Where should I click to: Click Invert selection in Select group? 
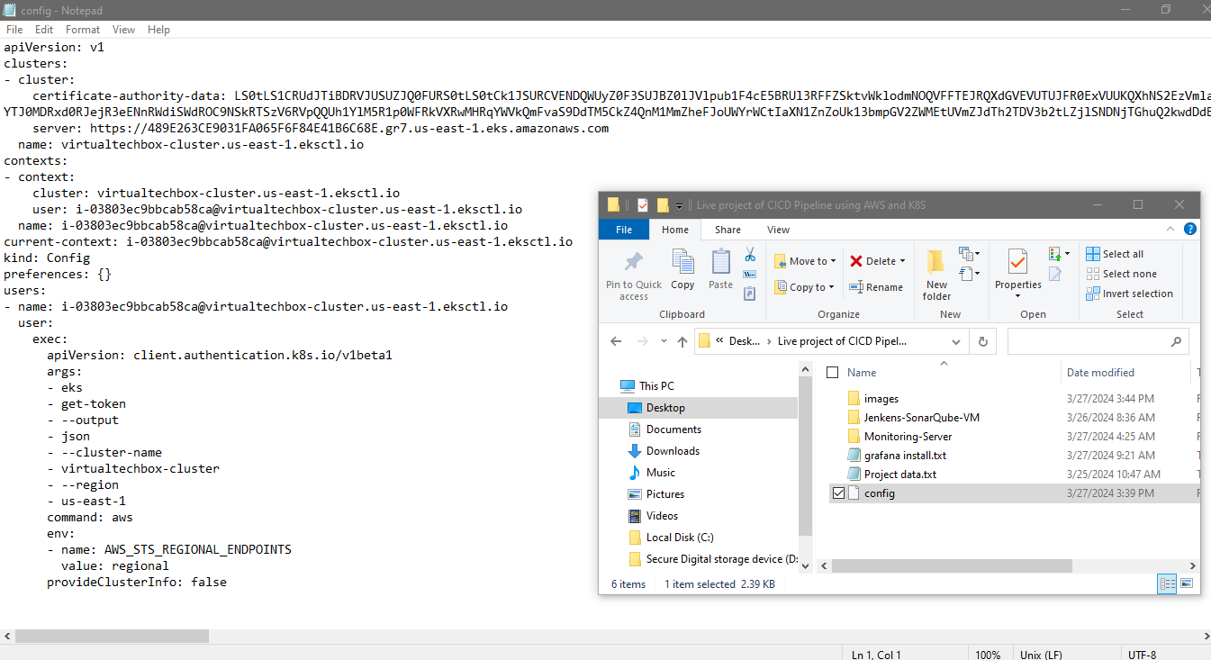pyautogui.click(x=1129, y=294)
